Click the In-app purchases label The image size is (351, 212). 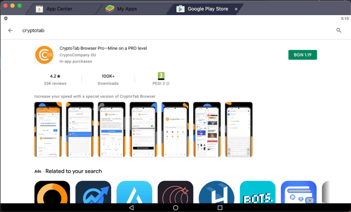76,62
